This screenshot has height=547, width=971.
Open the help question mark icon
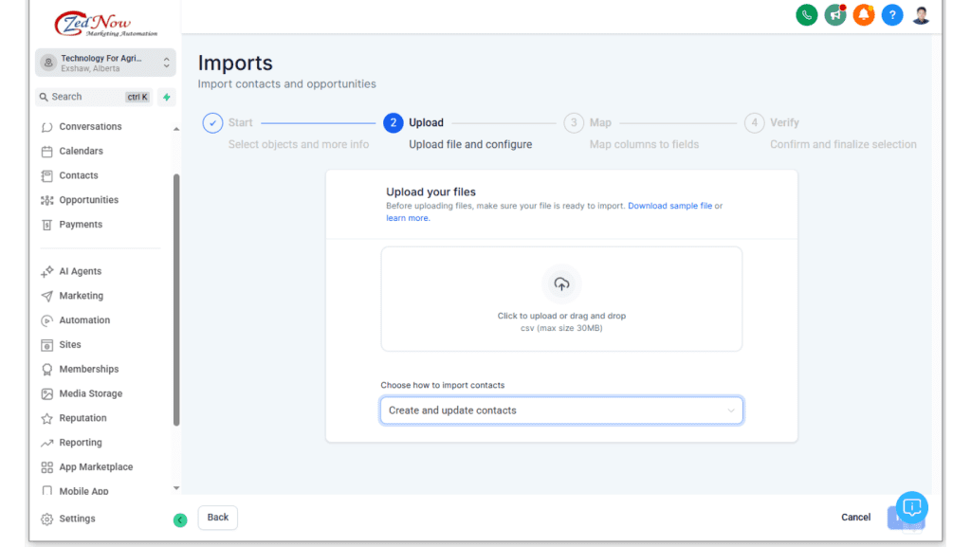tap(891, 15)
